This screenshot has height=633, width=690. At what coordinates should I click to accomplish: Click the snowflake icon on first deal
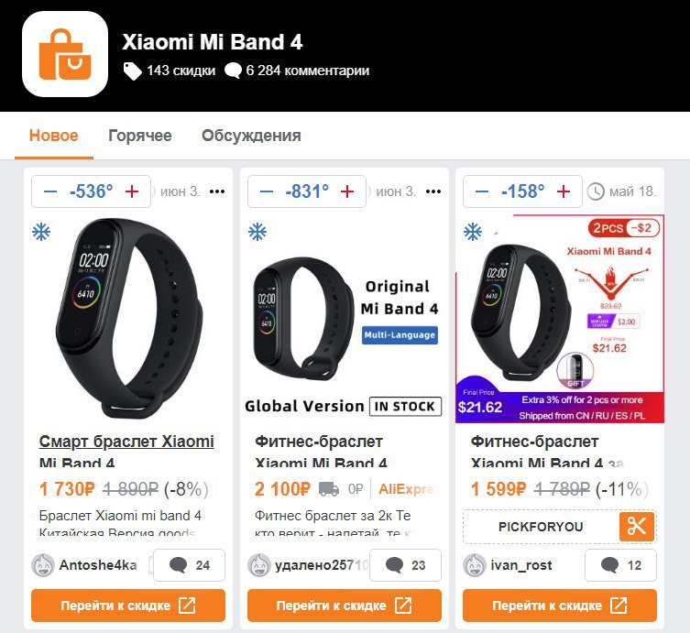[x=41, y=232]
